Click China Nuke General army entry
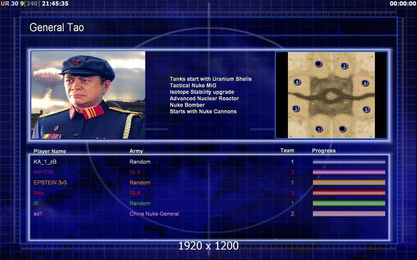Image resolution: width=417 pixels, height=260 pixels. (x=154, y=214)
